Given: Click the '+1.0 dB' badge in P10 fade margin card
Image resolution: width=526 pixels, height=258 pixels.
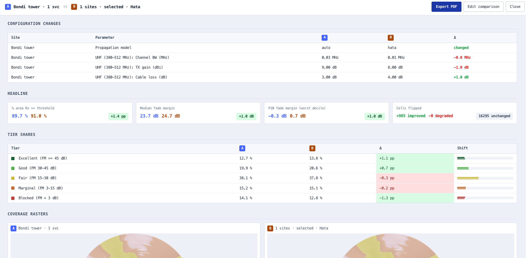Looking at the screenshot, I should coord(375,116).
